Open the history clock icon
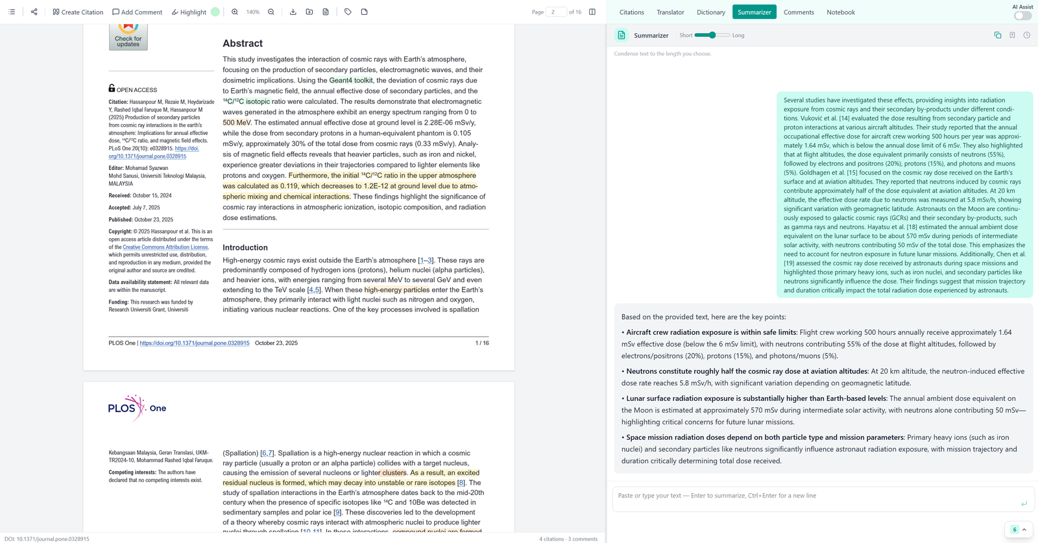This screenshot has width=1038, height=543. coord(1027,35)
